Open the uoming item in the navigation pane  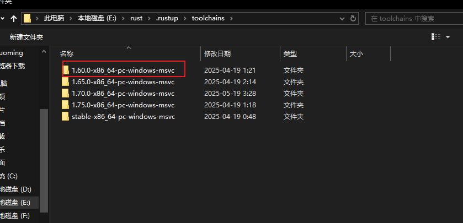click(12, 53)
